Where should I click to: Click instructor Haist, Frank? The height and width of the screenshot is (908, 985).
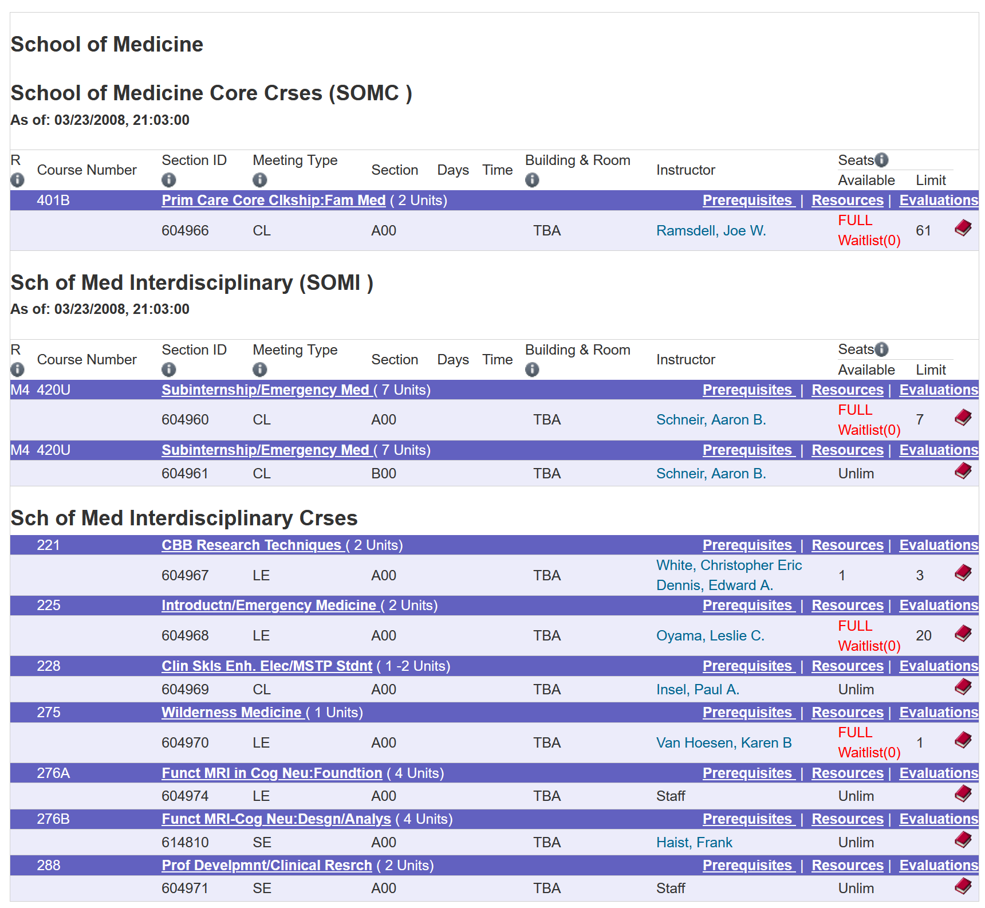point(694,842)
